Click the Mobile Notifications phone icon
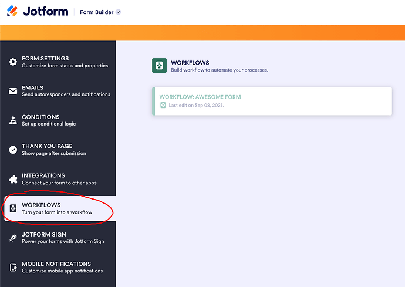This screenshot has height=287, width=405. tap(13, 267)
